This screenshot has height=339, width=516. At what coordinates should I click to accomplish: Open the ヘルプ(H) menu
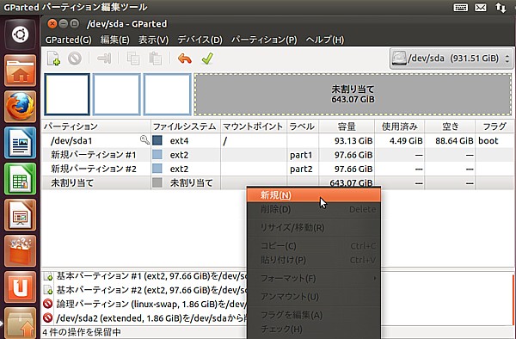pyautogui.click(x=325, y=40)
